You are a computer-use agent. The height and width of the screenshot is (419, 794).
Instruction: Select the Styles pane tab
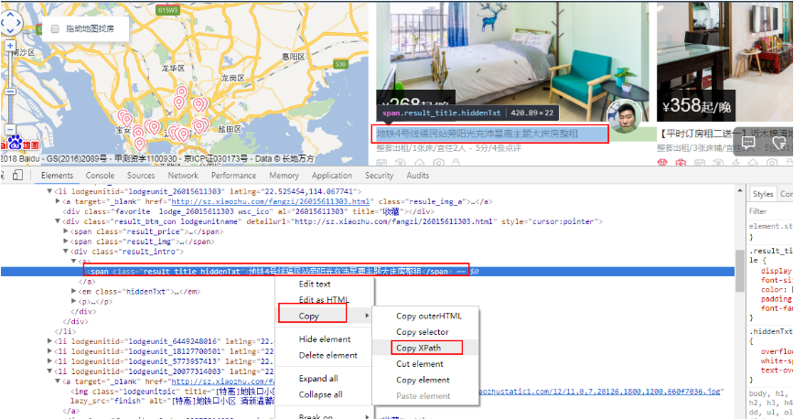click(x=762, y=194)
